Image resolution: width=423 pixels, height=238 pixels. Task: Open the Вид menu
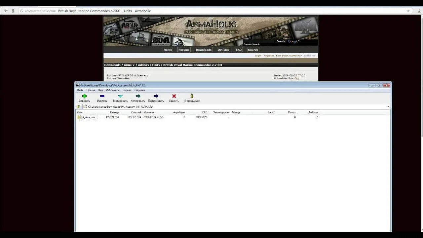(101, 90)
